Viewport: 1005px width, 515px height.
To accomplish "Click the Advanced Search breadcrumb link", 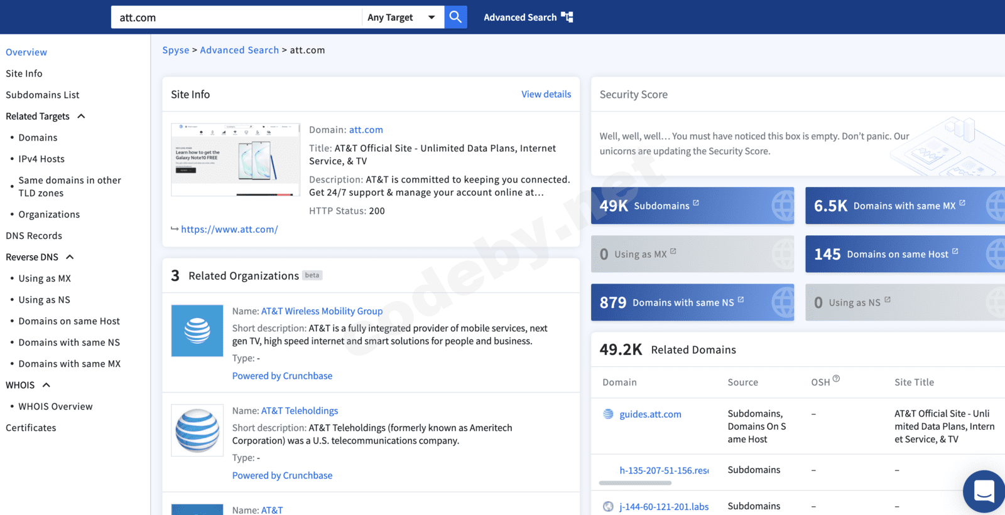I will pos(239,50).
